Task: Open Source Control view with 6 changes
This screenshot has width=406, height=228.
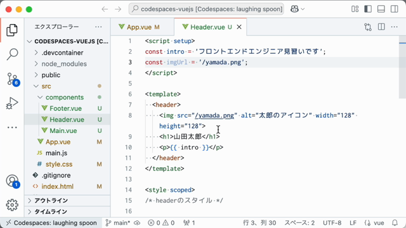Action: (12, 79)
